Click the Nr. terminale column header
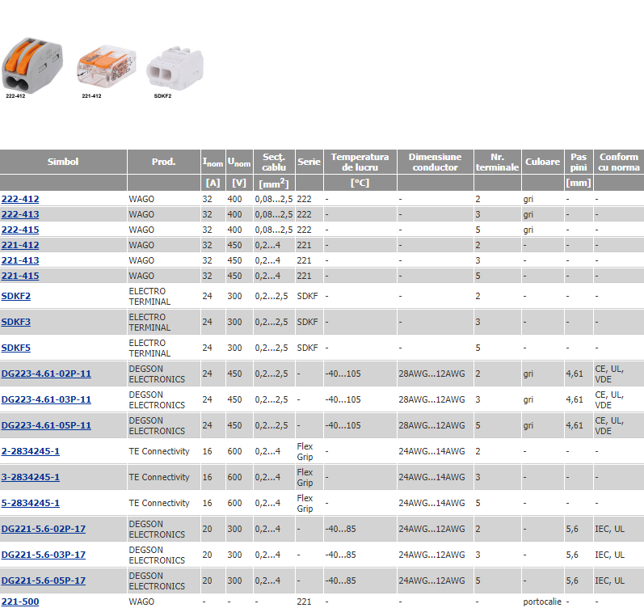 click(x=498, y=162)
